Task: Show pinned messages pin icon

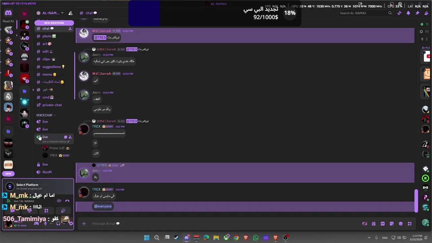Action: 417,13
